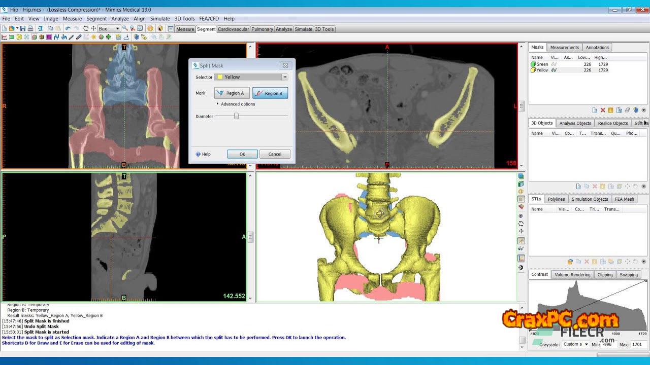The image size is (650, 365).
Task: Click the rotate view icon beside 3D viewport
Action: [x=521, y=224]
